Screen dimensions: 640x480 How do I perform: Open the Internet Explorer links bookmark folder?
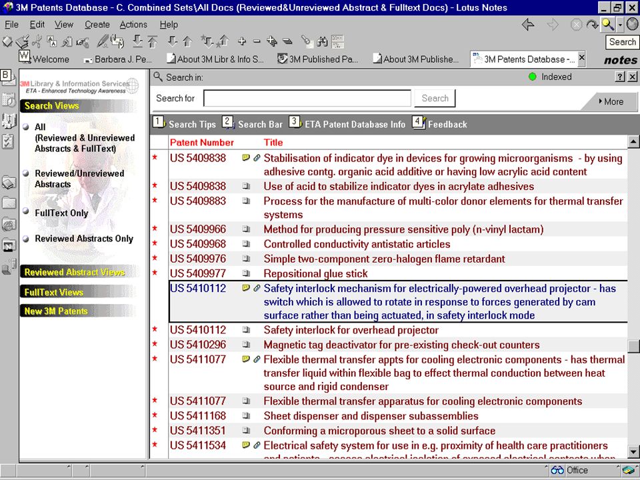(x=9, y=224)
